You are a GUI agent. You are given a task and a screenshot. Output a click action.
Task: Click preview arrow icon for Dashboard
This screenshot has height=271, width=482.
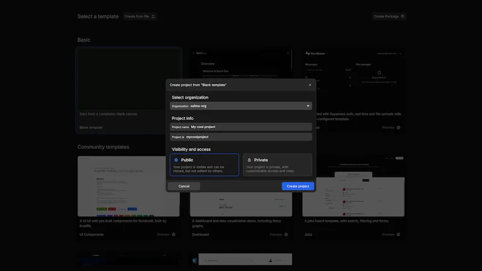(286, 234)
